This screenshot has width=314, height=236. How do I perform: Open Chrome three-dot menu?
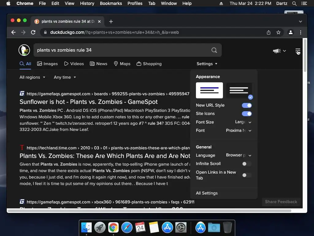pyautogui.click(x=301, y=32)
